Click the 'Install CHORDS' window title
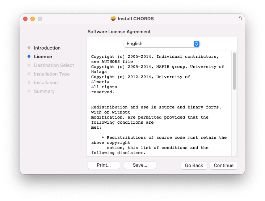The image size is (265, 201). coord(136,18)
